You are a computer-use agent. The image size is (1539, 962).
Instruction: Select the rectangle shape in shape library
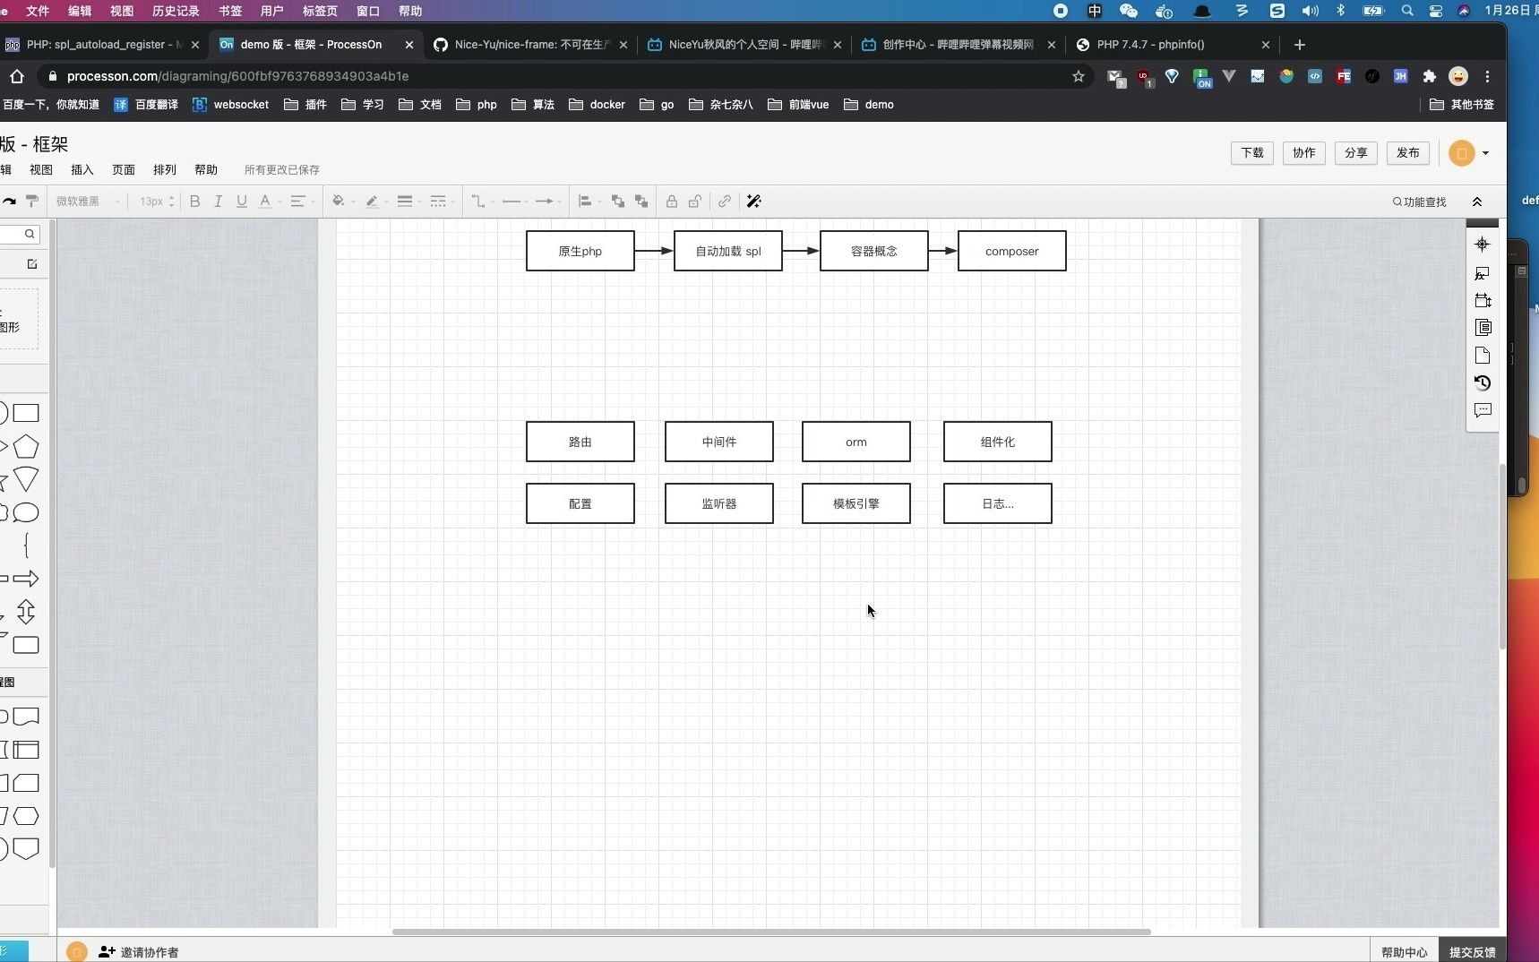(26, 413)
